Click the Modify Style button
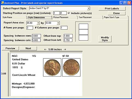The image size is (132, 99). [x=105, y=39]
